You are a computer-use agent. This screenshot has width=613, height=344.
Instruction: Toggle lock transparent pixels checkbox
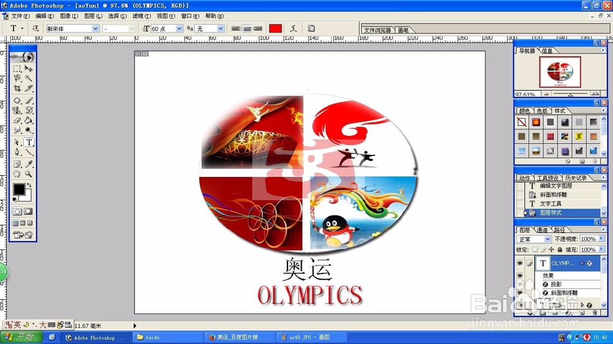[535, 250]
